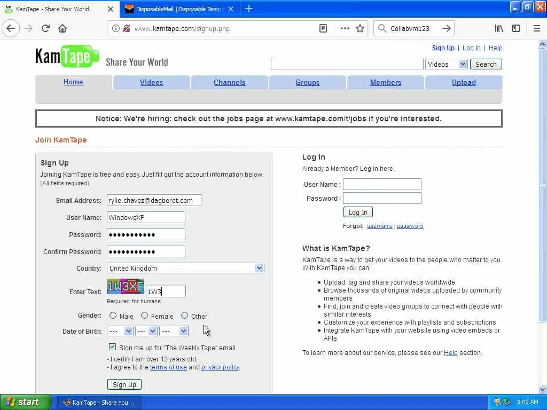Viewport: 547px width, 410px height.
Task: Click the site search text box
Action: (347, 64)
